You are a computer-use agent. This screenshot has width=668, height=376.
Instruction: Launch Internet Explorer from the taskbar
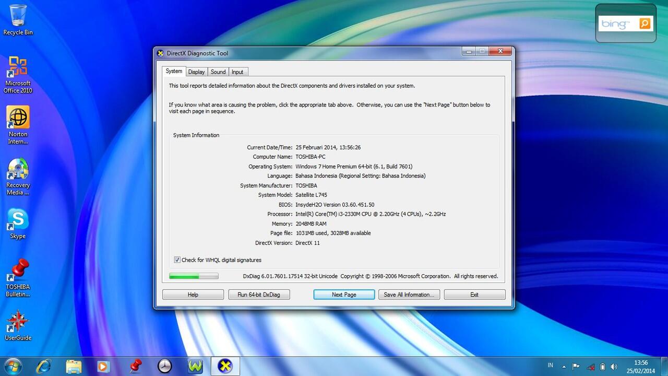[x=43, y=366]
